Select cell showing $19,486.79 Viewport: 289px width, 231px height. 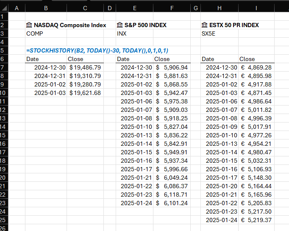click(85, 67)
